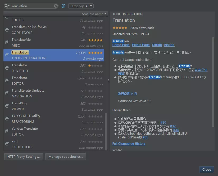
Task: Click plug icon of Translator EDITOR
Action: pyautogui.click(x=7, y=80)
